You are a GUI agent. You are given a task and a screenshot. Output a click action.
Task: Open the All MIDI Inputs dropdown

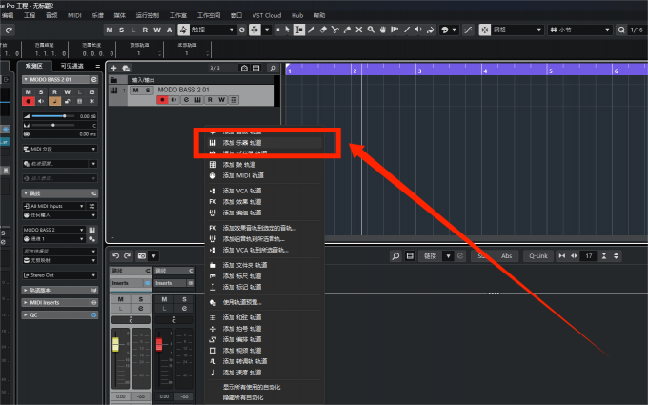tap(53, 206)
